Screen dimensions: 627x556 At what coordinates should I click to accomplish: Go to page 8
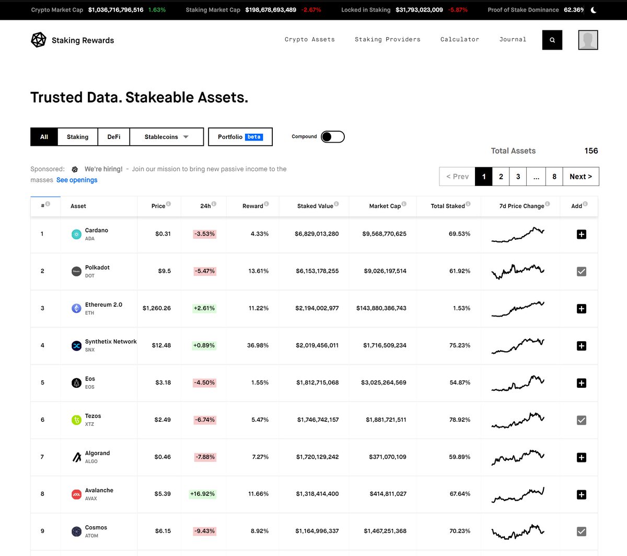pos(554,177)
